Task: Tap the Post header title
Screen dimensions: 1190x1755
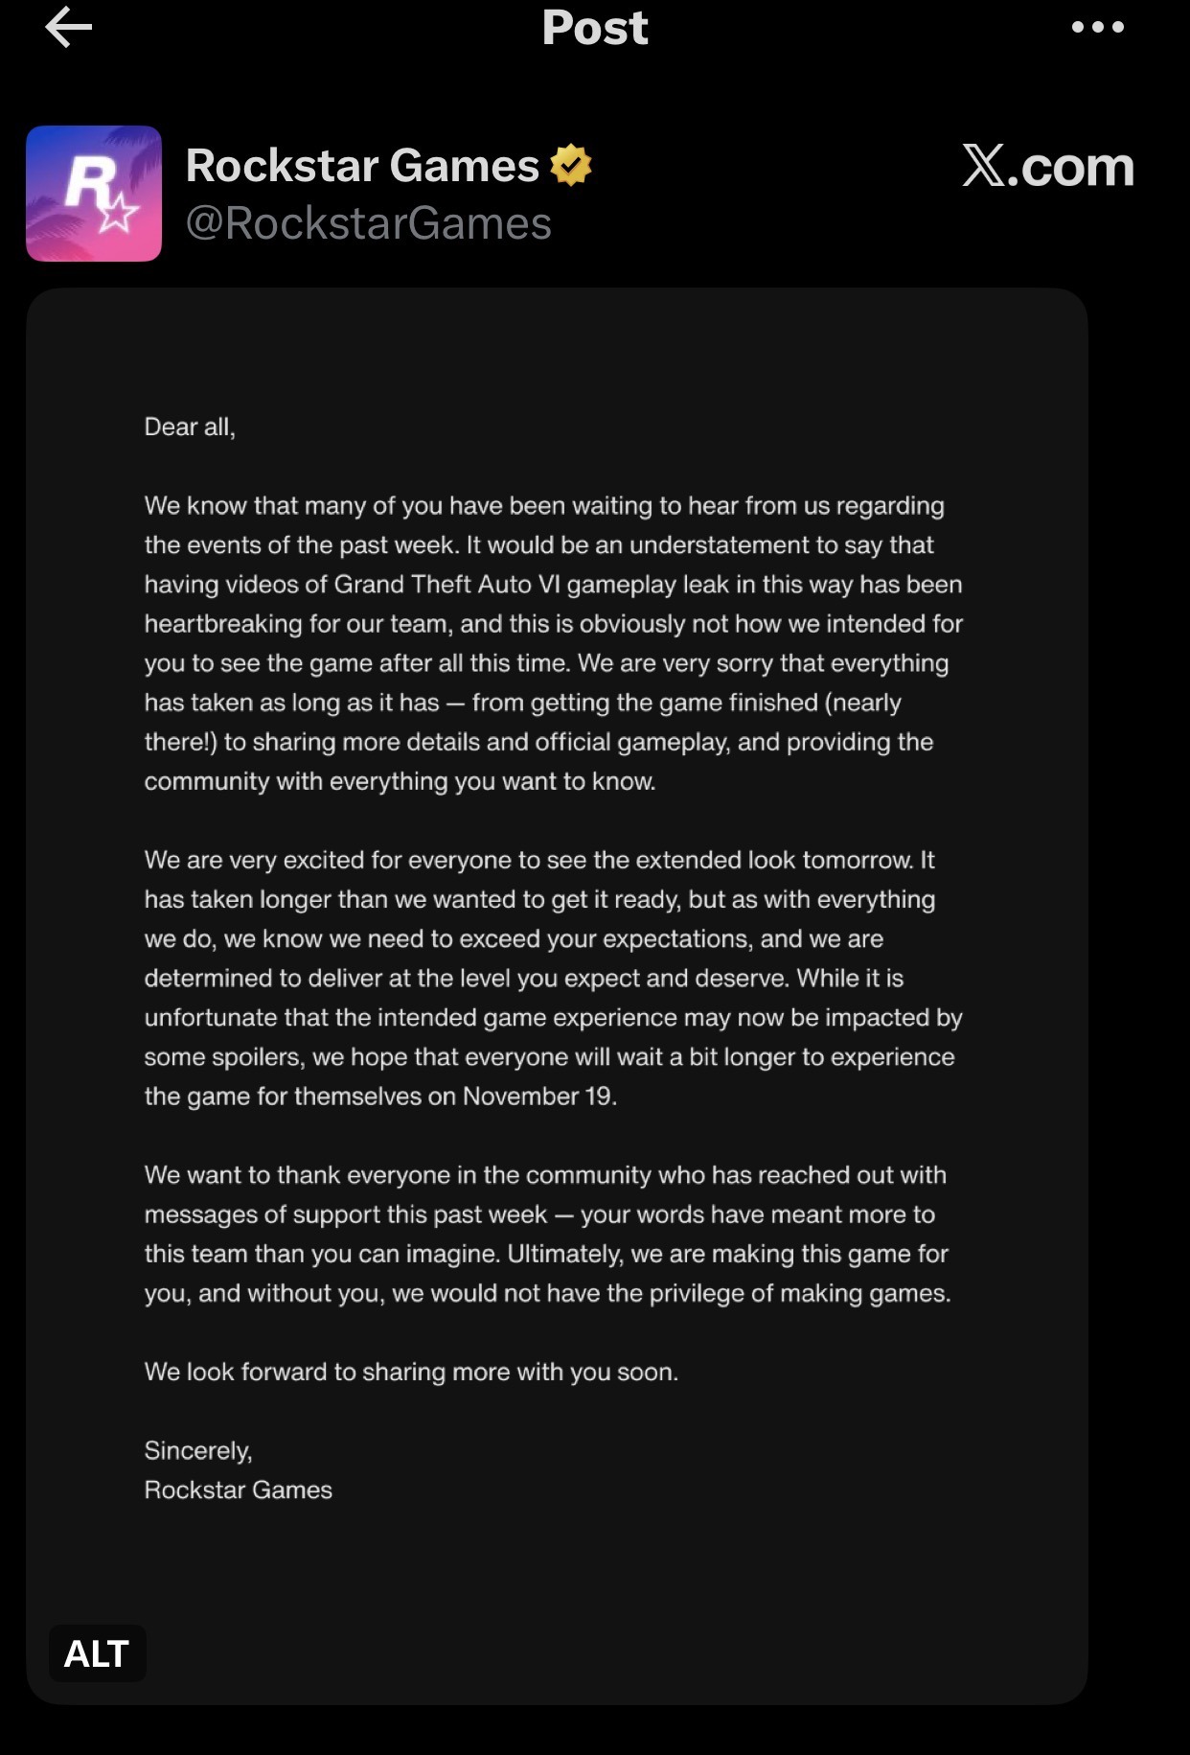Action: point(595,27)
